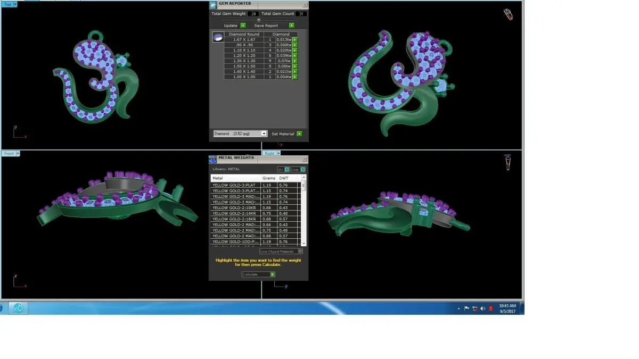This screenshot has width=639, height=359.
Task: Click the Calculate button
Action: (x=259, y=274)
